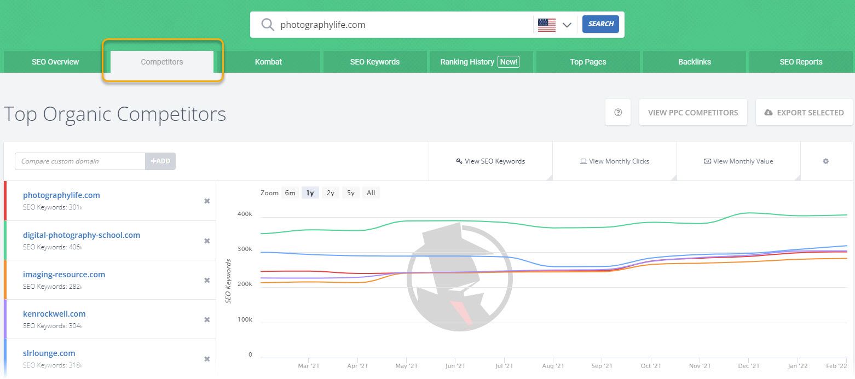This screenshot has height=379, width=855.
Task: Click 'SEO Keywords: 304k' under kenrockwell.com
Action: click(x=53, y=325)
